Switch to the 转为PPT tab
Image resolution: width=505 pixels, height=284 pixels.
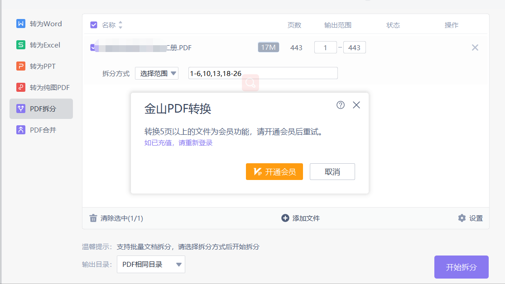41,66
